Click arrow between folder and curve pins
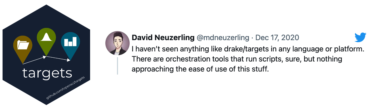 (34, 60)
